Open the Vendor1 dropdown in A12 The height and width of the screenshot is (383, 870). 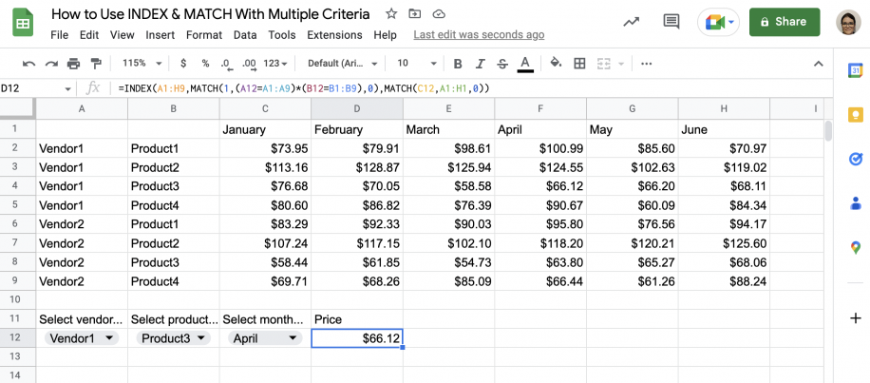tap(82, 338)
